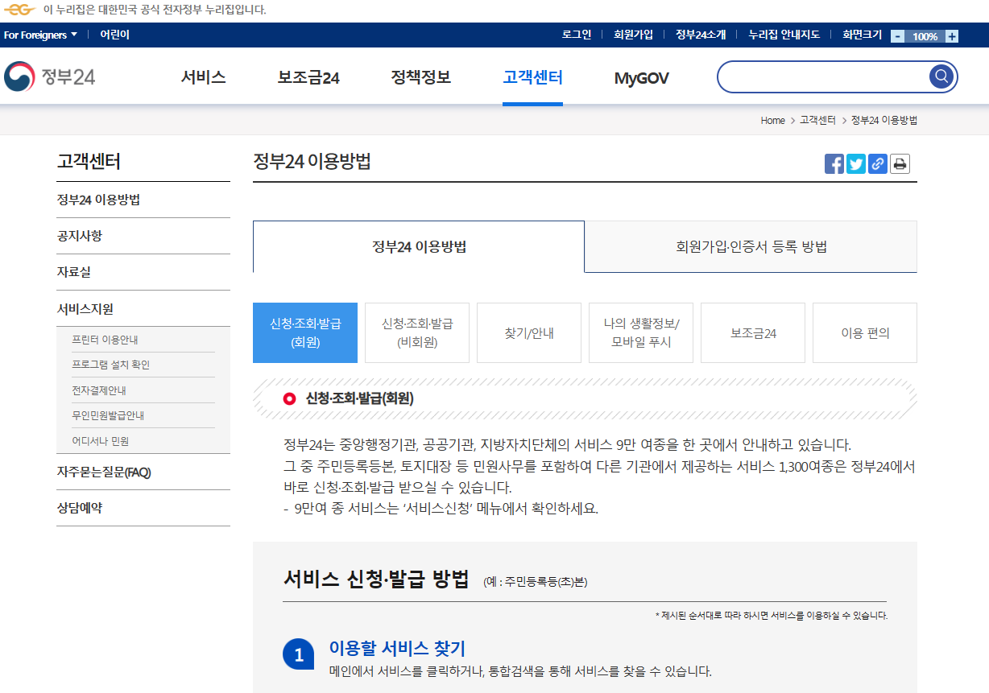The width and height of the screenshot is (989, 693).
Task: Increase screen size with the plus control
Action: (951, 35)
